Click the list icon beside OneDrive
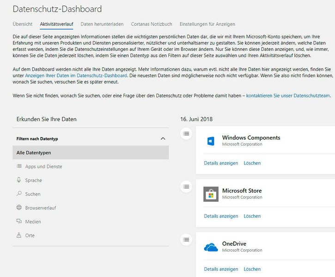335x277 pixels. pos(186,240)
